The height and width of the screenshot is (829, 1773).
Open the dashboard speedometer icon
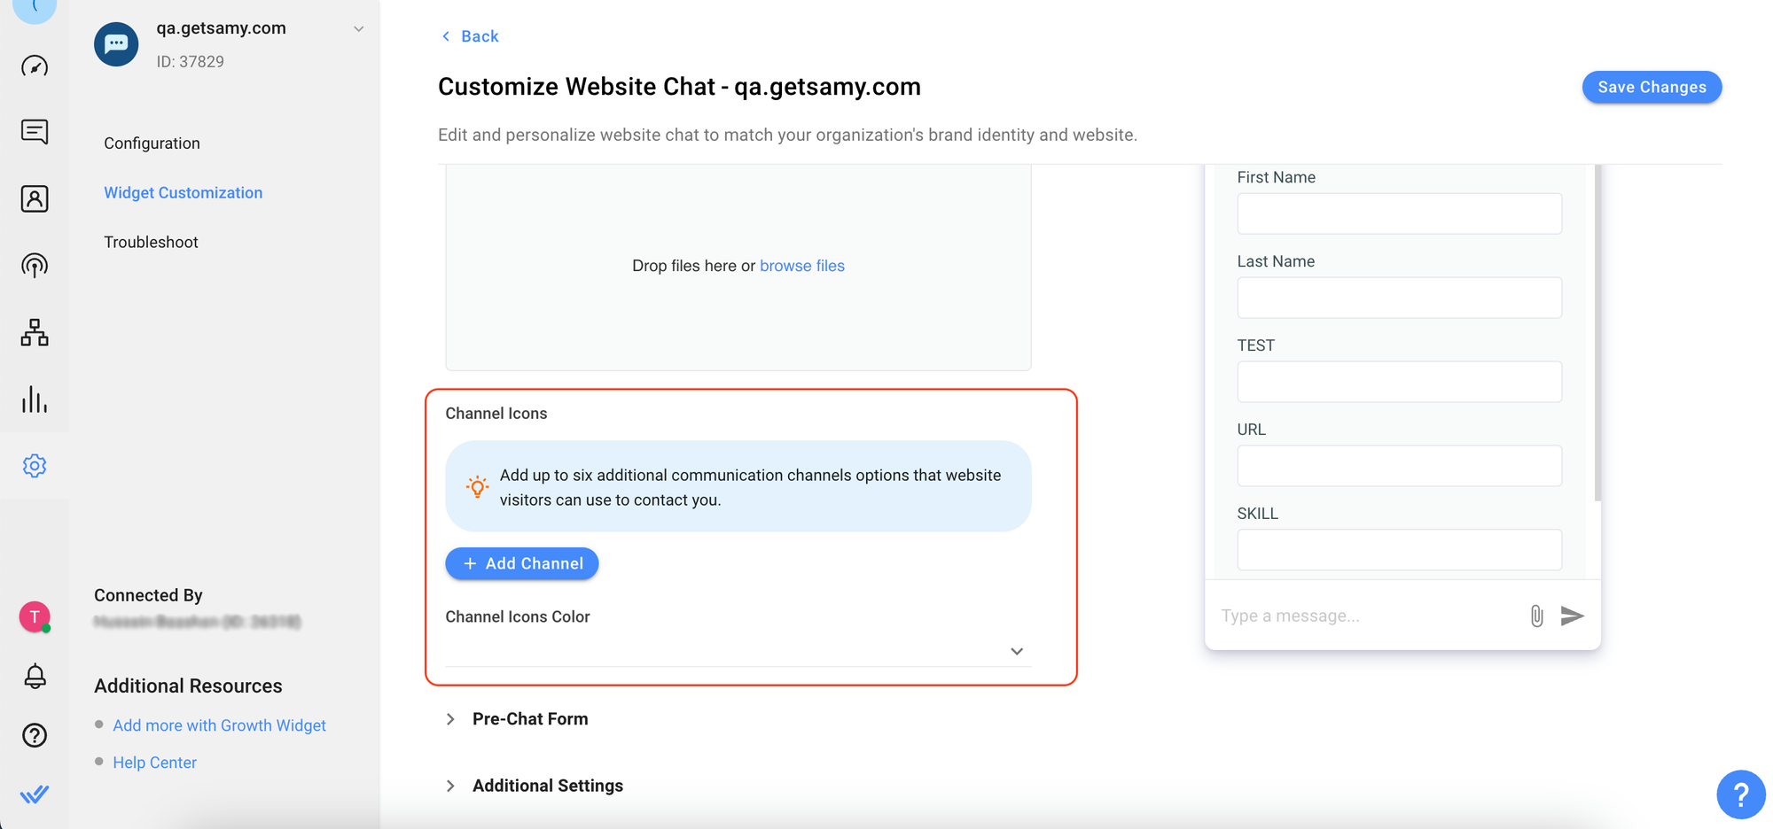pos(35,66)
